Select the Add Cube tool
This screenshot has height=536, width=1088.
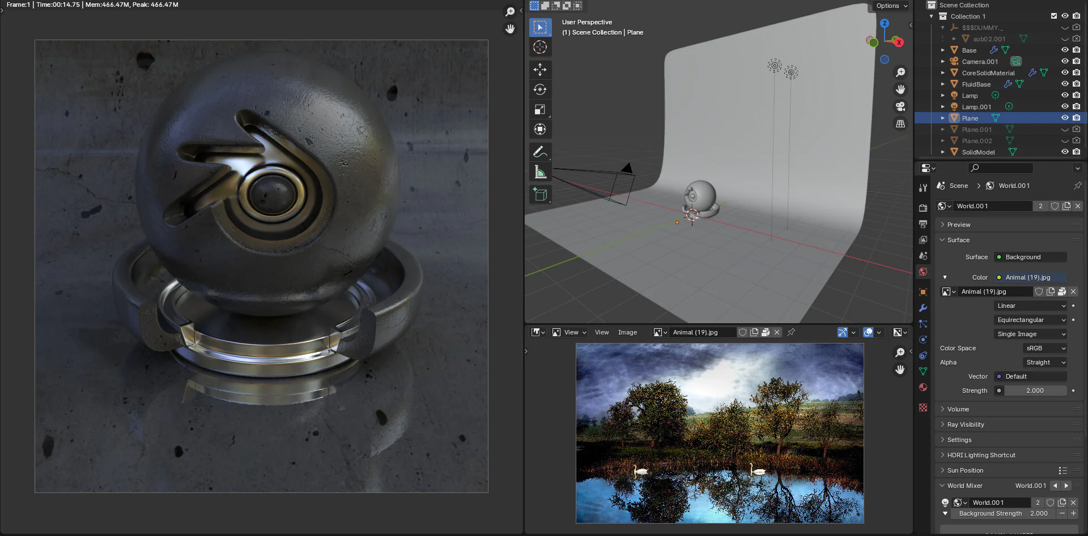click(x=540, y=194)
